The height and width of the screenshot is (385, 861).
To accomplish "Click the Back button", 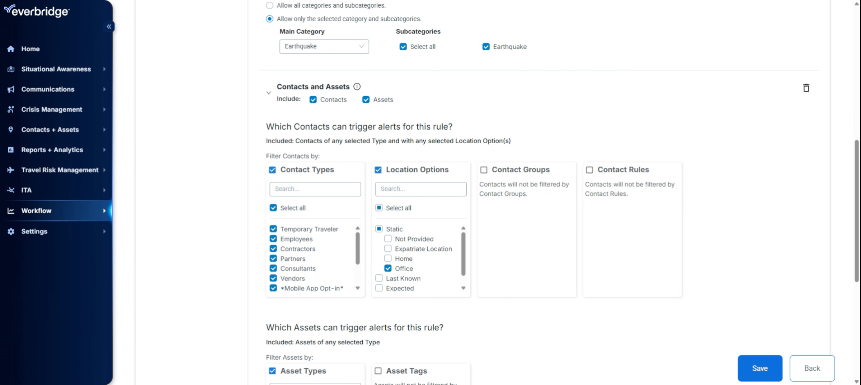I will [x=812, y=368].
